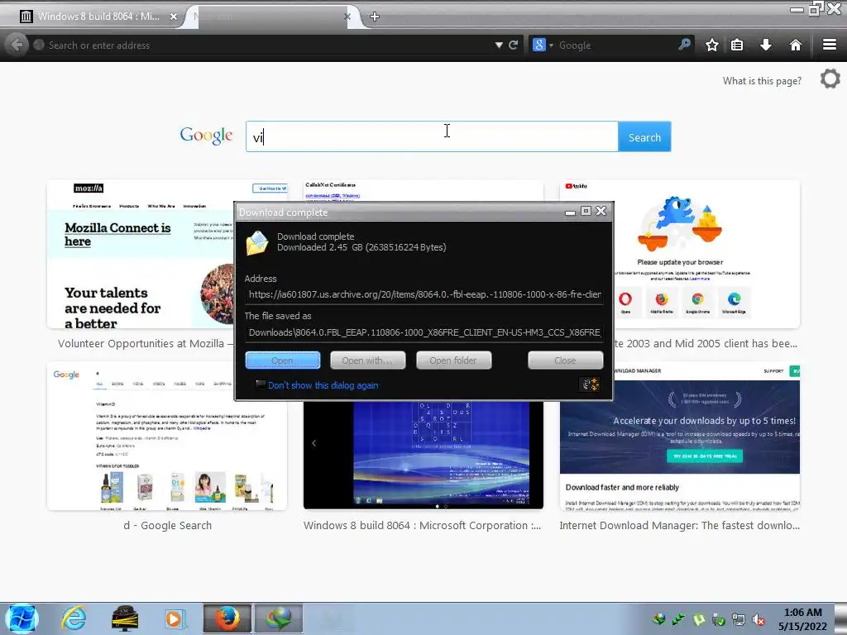Click the IDM globe tray icon
Screen dimensions: 847x635
(x=658, y=620)
